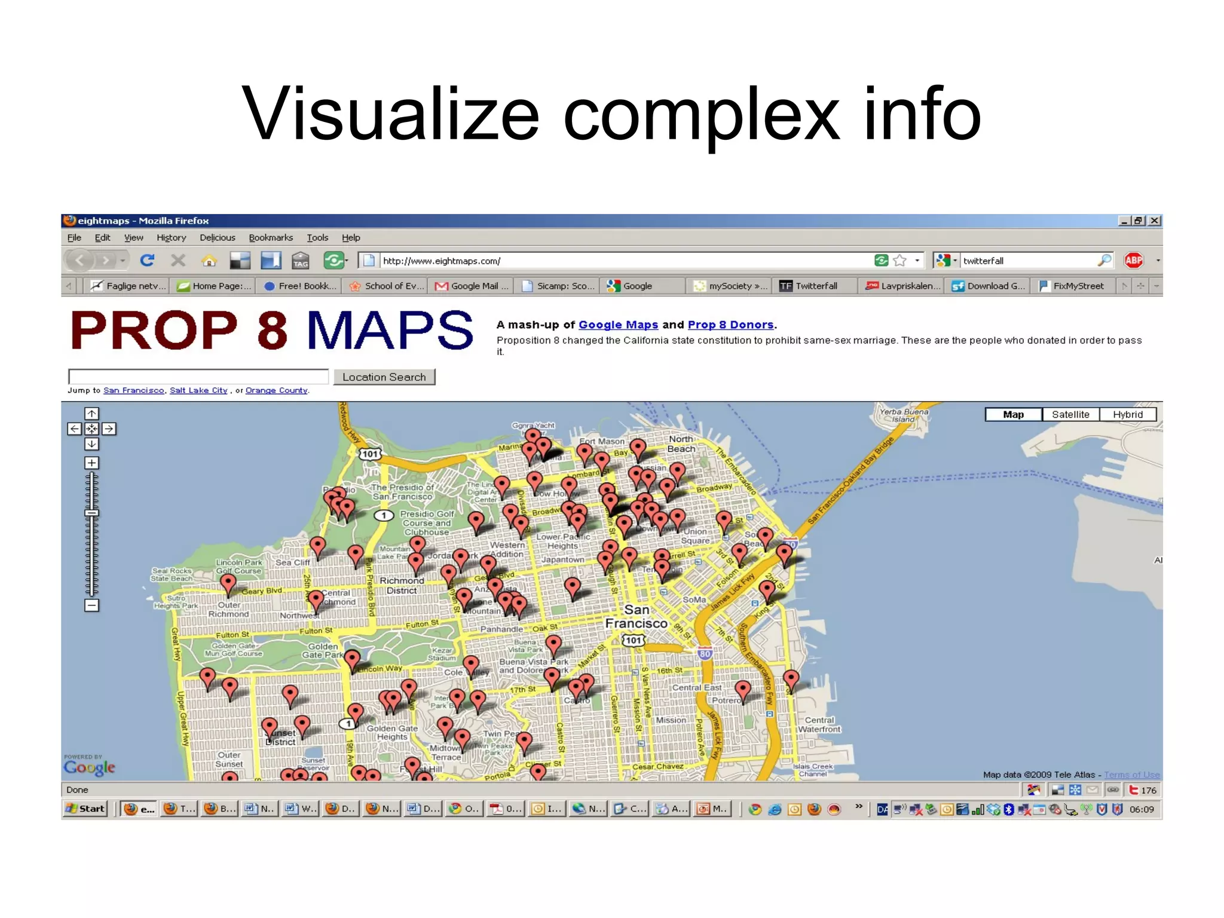The image size is (1224, 918).
Task: Pan the map down with the arrow
Action: click(x=91, y=444)
